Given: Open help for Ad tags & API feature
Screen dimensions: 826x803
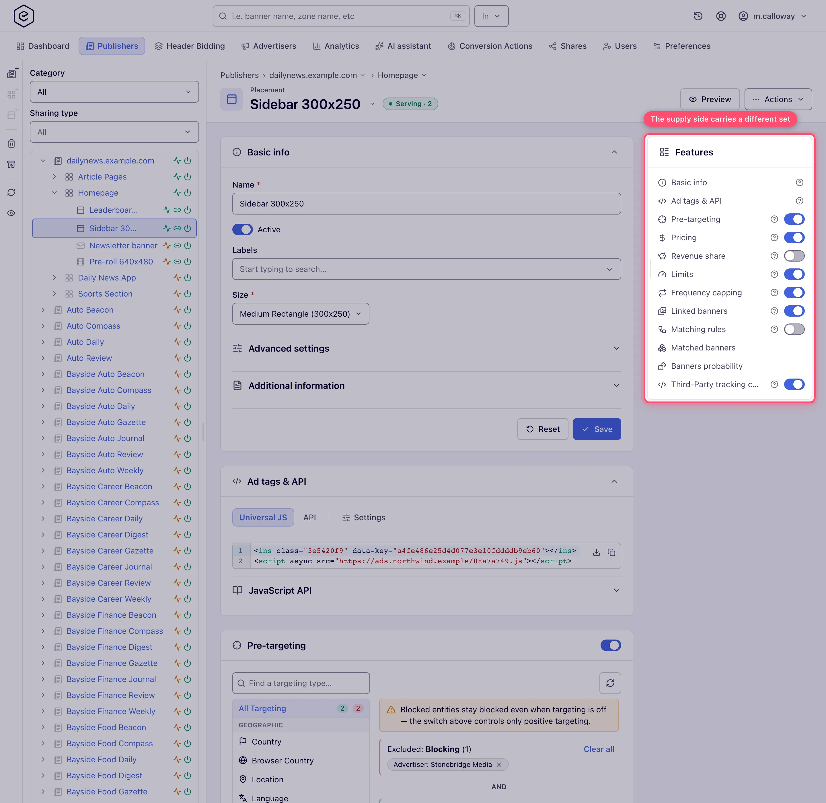Looking at the screenshot, I should 799,201.
